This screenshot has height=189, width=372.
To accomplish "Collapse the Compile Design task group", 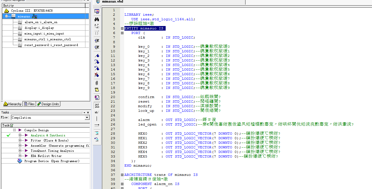I will [14, 130].
